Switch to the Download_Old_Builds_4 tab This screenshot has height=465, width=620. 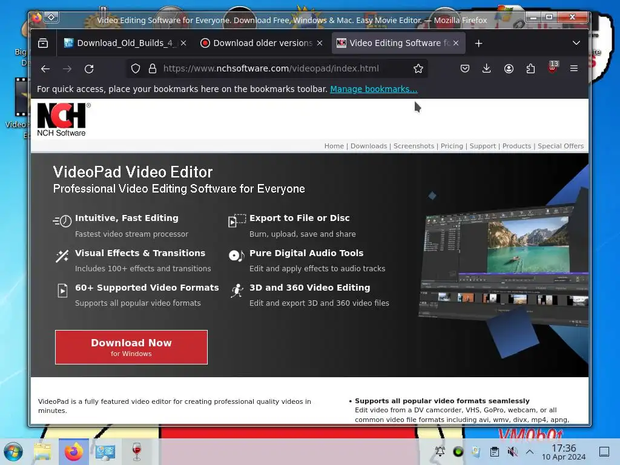coord(125,43)
